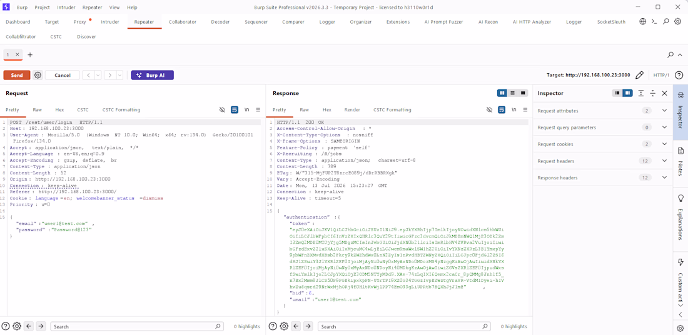Open Burp settings gear in top bar
688x335 pixels.
coord(677,21)
